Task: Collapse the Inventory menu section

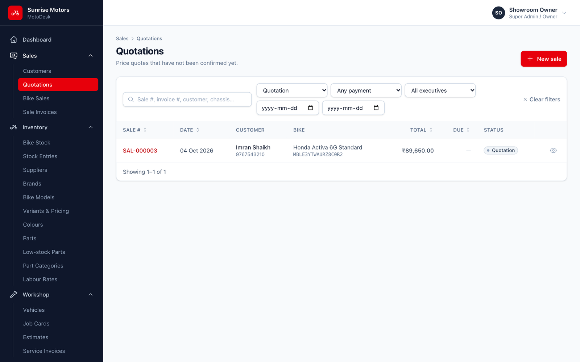Action: point(91,127)
